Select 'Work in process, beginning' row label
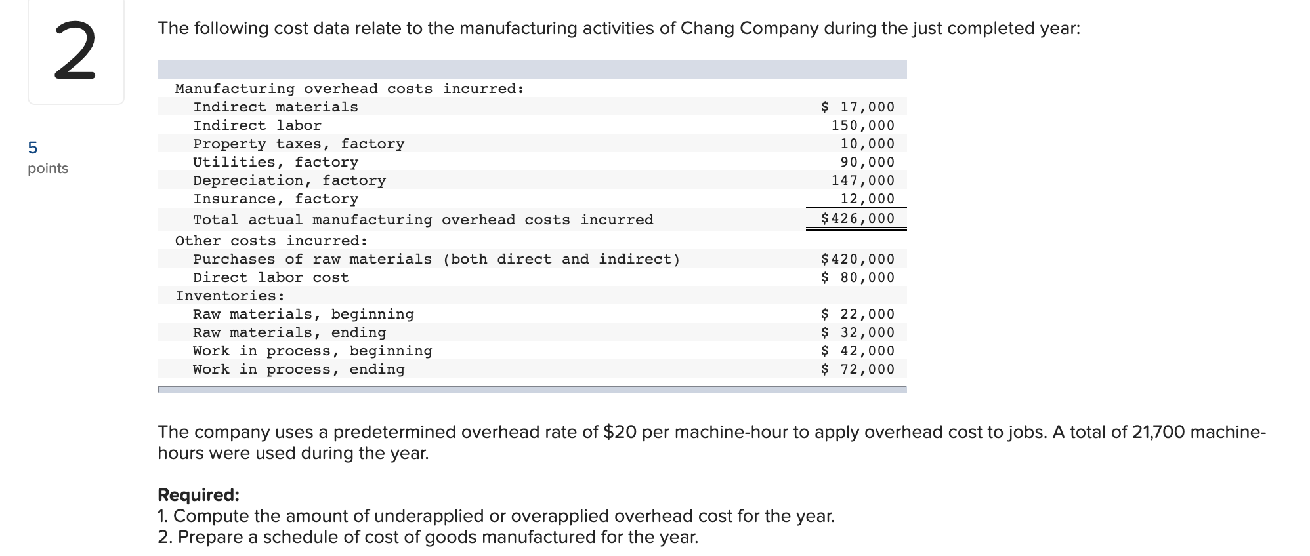Screen dimensions: 1310x556 coord(312,351)
